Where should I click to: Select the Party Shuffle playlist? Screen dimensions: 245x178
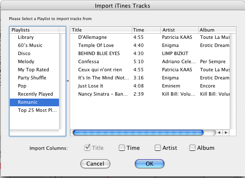34,78
